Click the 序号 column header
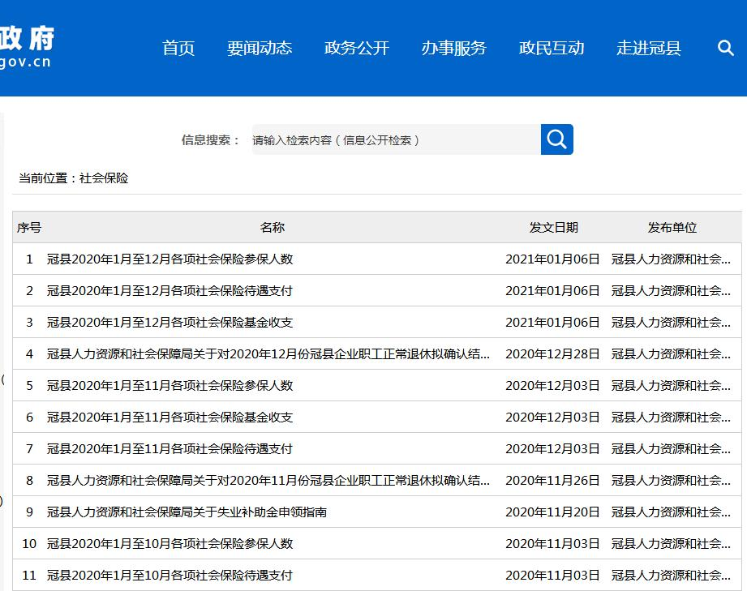747x591 pixels. click(x=29, y=227)
